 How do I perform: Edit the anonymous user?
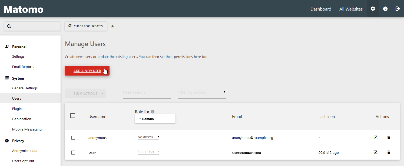(x=375, y=138)
